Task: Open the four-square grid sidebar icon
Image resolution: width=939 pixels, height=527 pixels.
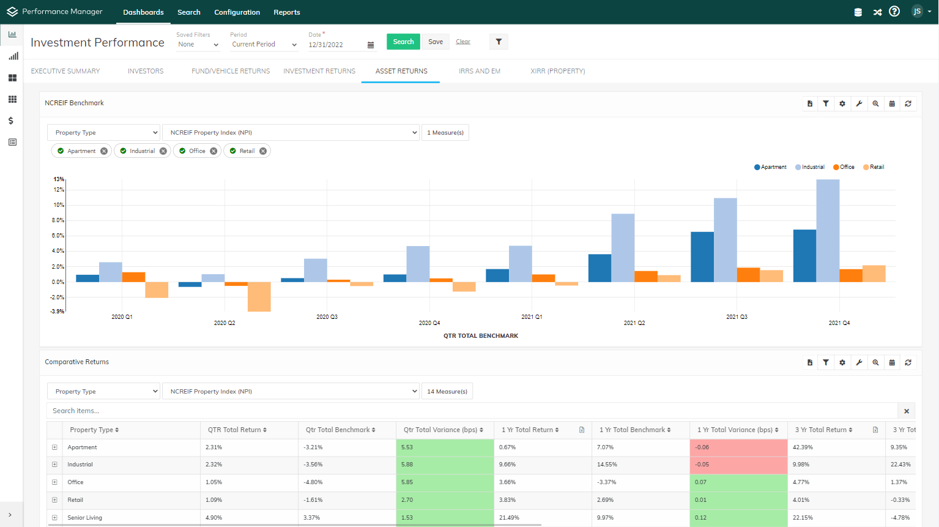Action: coord(12,78)
